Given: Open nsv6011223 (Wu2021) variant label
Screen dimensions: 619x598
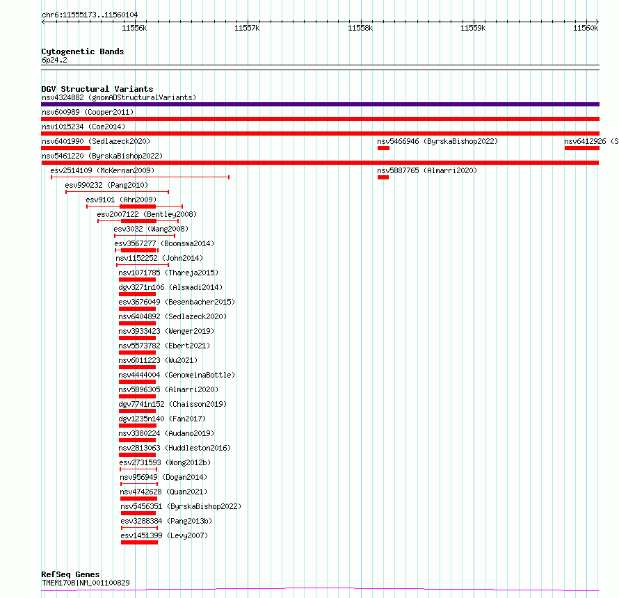Looking at the screenshot, I should tap(158, 360).
